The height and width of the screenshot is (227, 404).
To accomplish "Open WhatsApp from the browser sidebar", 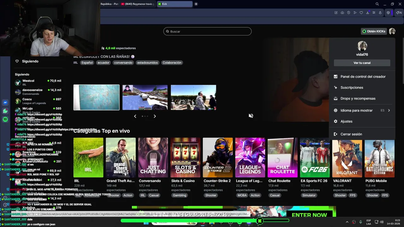I will coord(5,111).
